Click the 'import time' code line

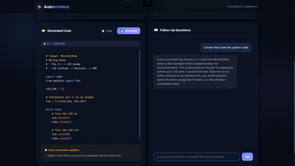click(x=54, y=77)
